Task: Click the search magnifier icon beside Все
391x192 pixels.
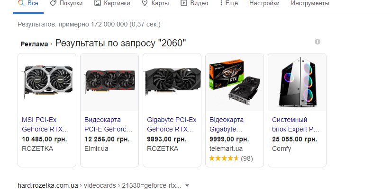Action: (x=21, y=3)
